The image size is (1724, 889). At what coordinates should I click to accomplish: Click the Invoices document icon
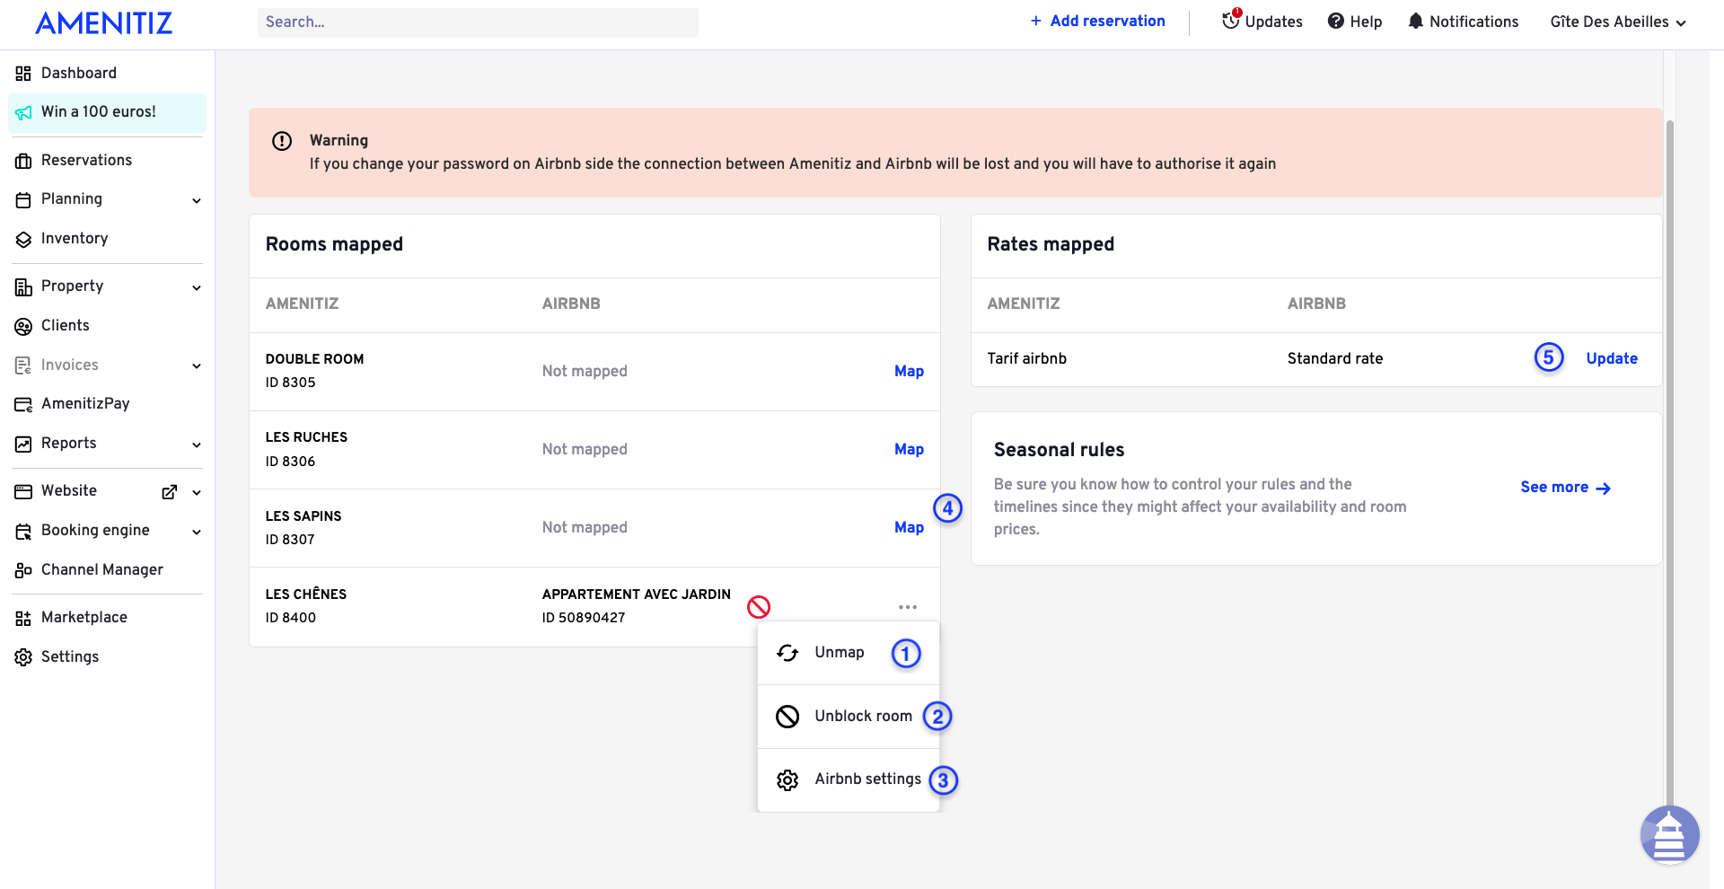tap(23, 365)
